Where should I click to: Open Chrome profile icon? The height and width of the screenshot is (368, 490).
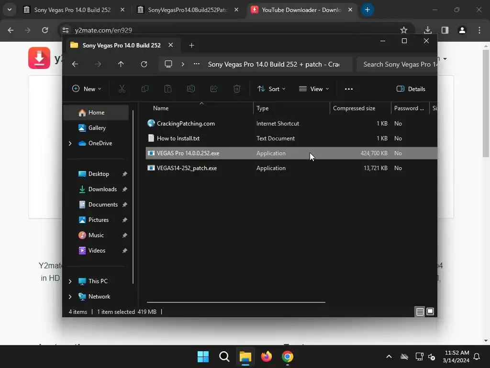pos(462,30)
